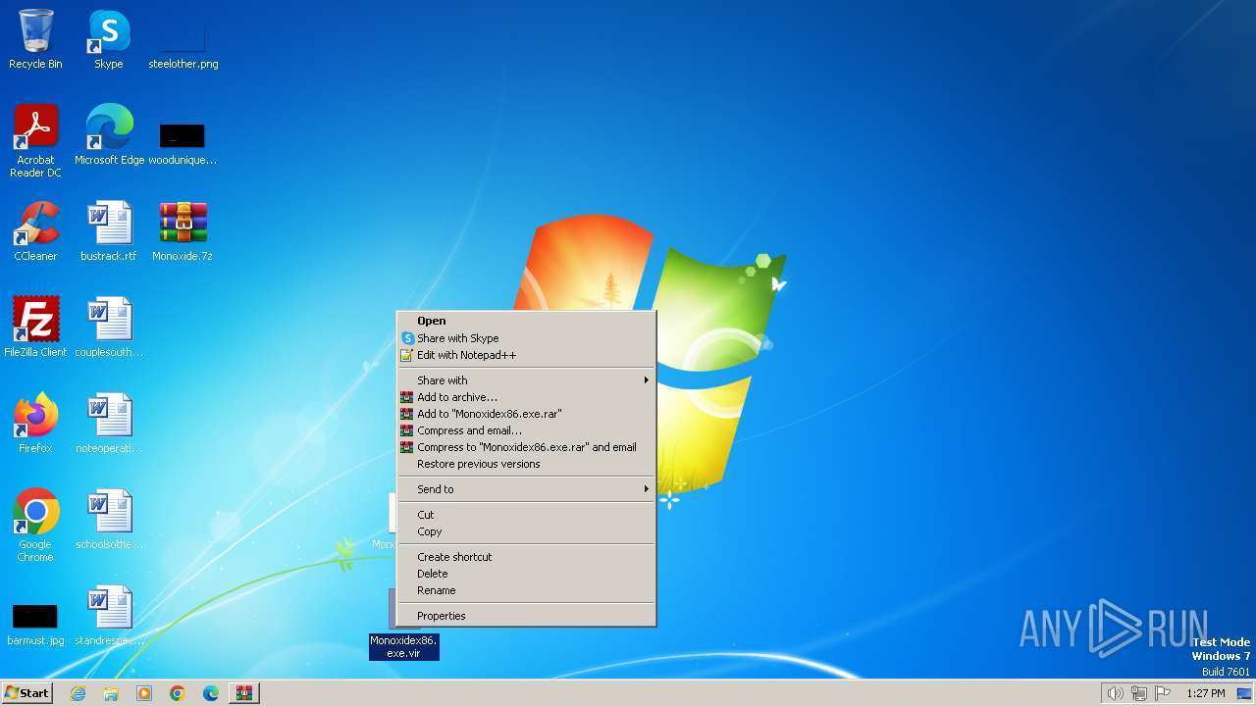This screenshot has height=706, width=1256.
Task: Expand the Share with submenu
Action: pyautogui.click(x=526, y=380)
